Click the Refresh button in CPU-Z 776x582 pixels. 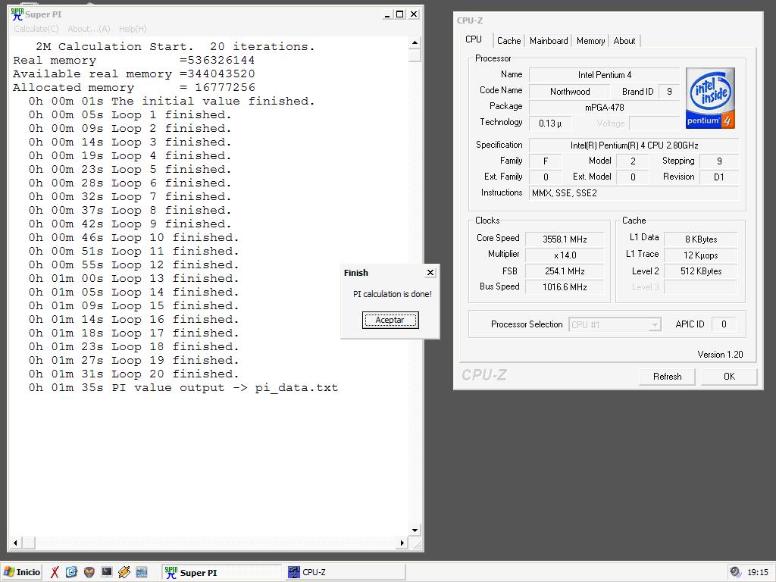click(x=667, y=377)
